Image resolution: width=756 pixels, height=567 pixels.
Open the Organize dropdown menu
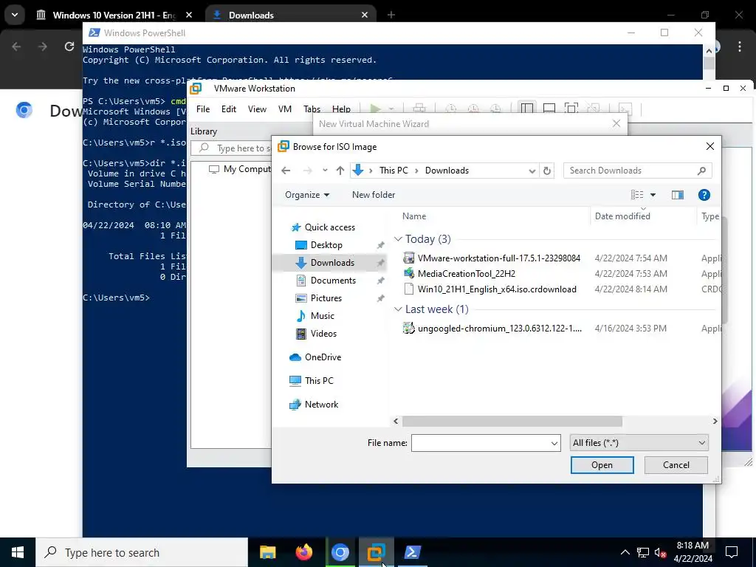[307, 195]
